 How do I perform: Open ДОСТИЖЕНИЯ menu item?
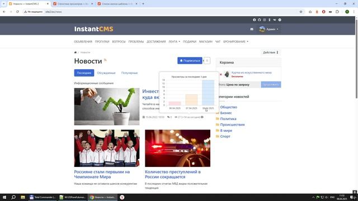[x=156, y=41]
